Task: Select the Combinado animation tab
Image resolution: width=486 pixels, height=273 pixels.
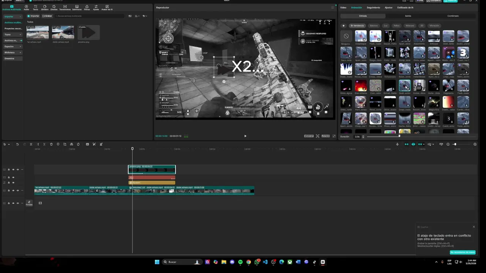Action: point(453,16)
